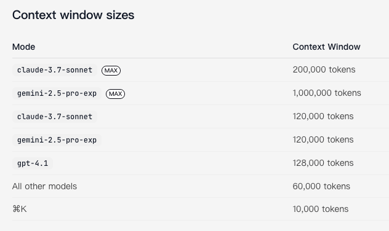Click the word tokens in the gpt-4.1 row

pyautogui.click(x=340, y=163)
